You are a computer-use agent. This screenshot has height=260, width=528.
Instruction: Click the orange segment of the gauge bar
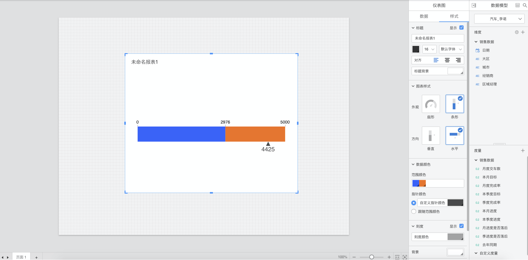coord(255,134)
